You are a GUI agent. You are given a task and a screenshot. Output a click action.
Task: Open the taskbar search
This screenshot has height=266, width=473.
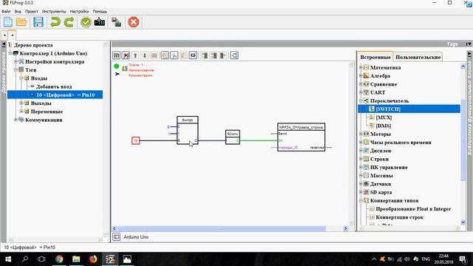pos(25,259)
